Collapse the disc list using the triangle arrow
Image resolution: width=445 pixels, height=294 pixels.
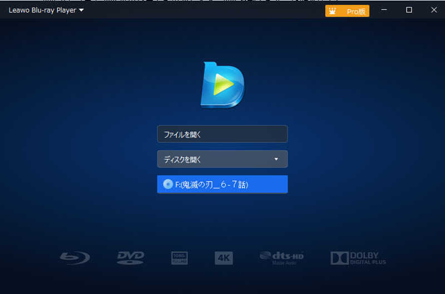click(x=276, y=159)
